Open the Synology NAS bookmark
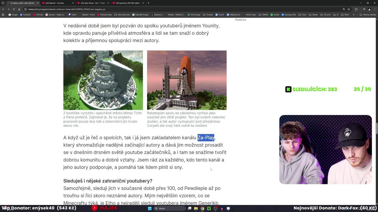Viewport: 378px width, 212px height. click(x=289, y=15)
